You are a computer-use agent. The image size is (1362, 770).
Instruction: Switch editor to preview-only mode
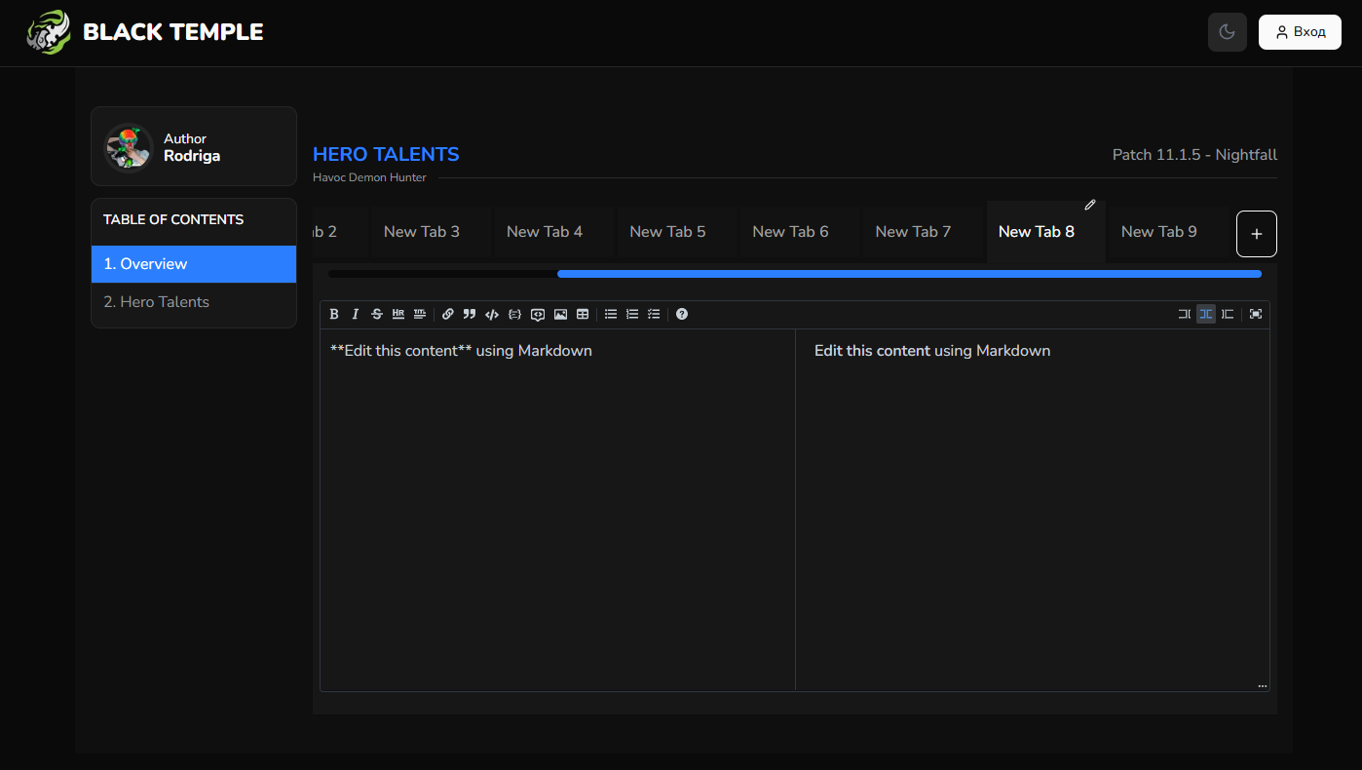pos(1228,314)
